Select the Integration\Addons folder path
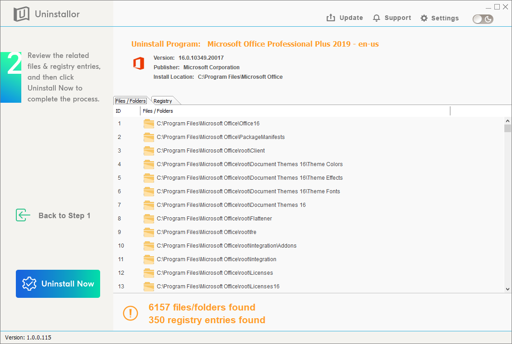Screen dimensions: 512x344 [x=227, y=246]
